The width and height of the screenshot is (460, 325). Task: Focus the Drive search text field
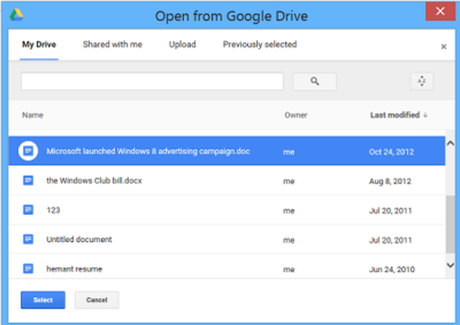(152, 82)
